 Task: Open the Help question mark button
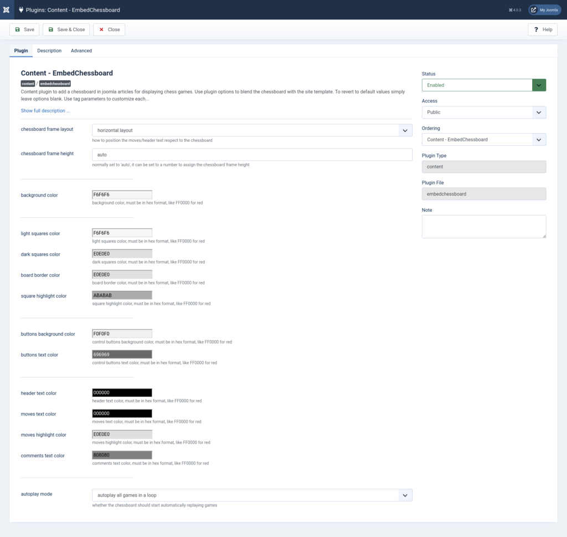coord(542,29)
